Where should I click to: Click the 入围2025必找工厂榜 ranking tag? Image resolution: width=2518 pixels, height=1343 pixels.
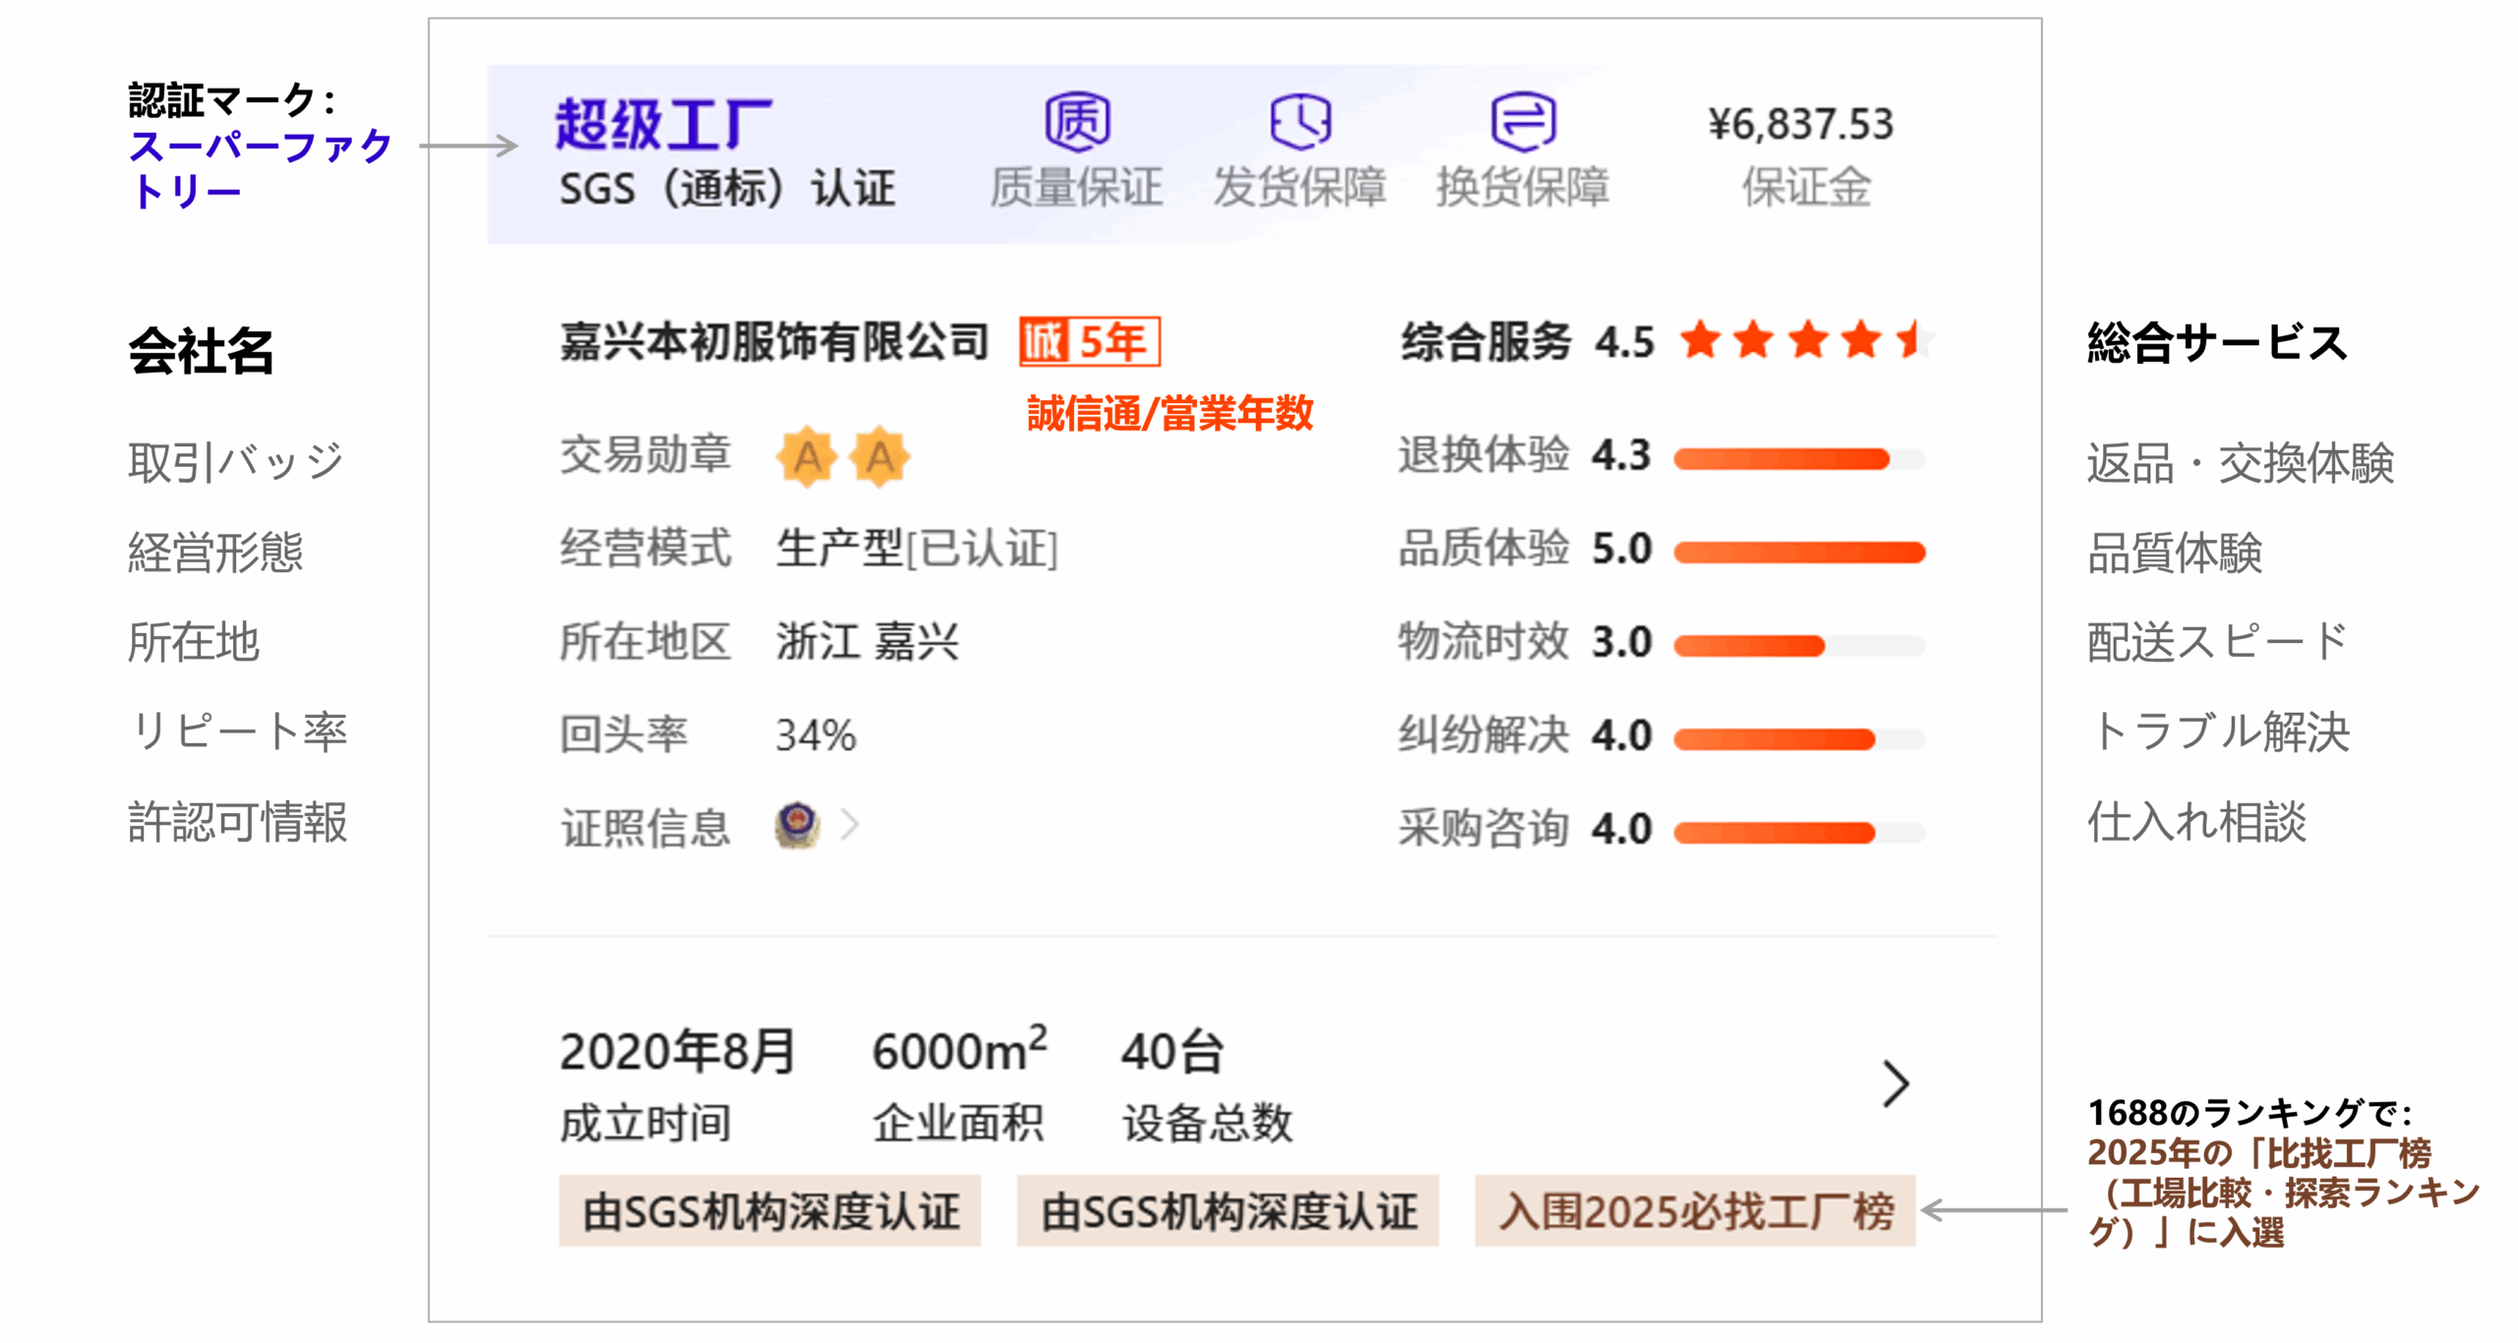coord(1695,1211)
